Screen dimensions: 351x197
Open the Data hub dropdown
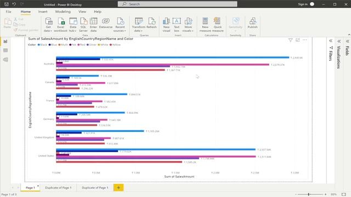73,25
